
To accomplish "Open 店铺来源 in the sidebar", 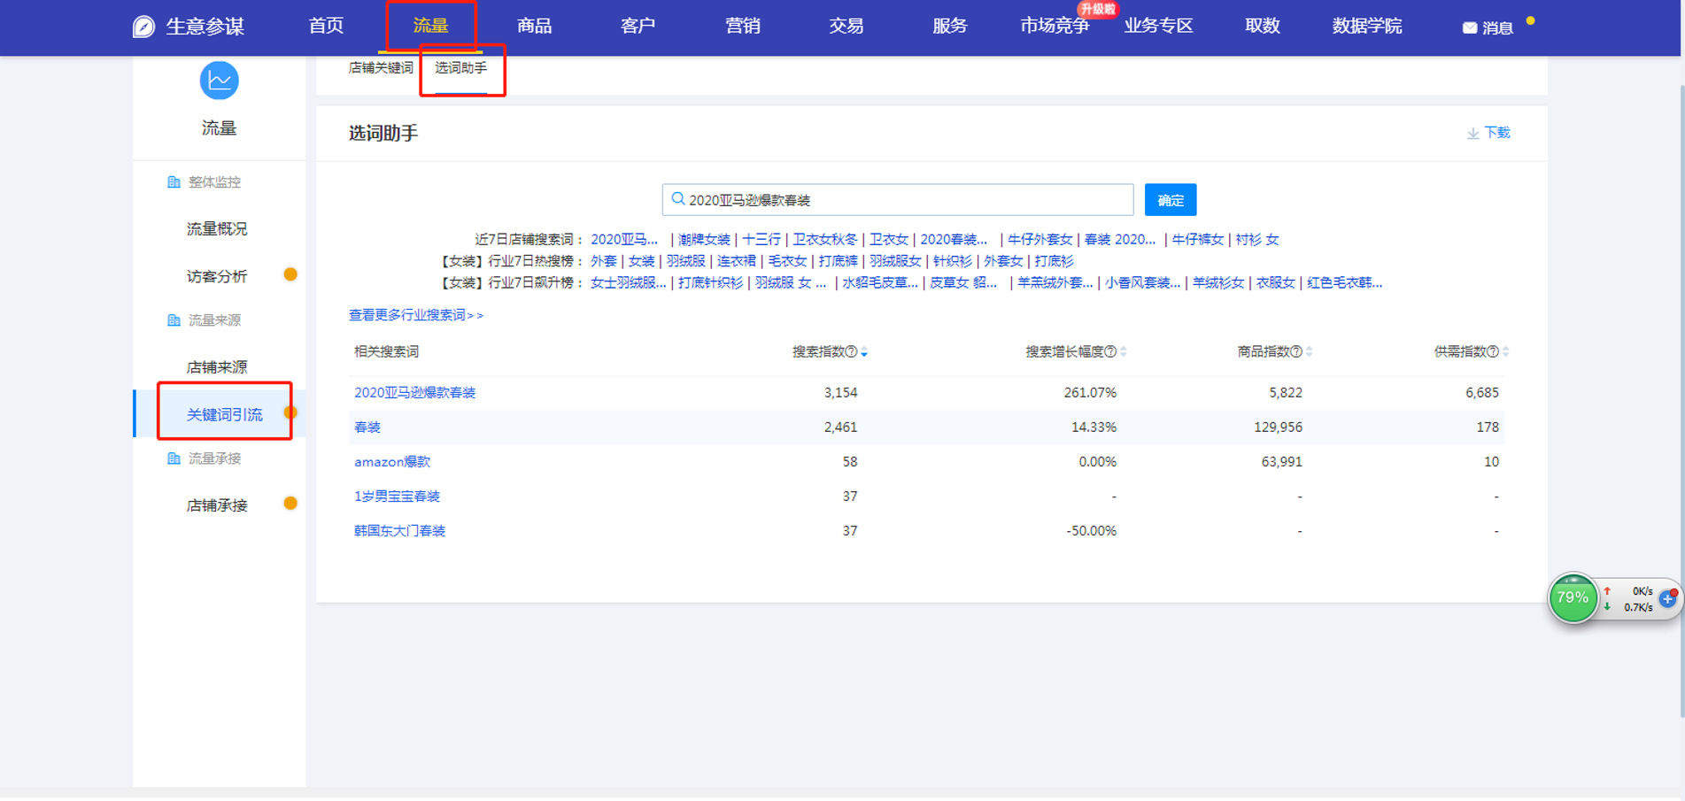I will pos(217,367).
